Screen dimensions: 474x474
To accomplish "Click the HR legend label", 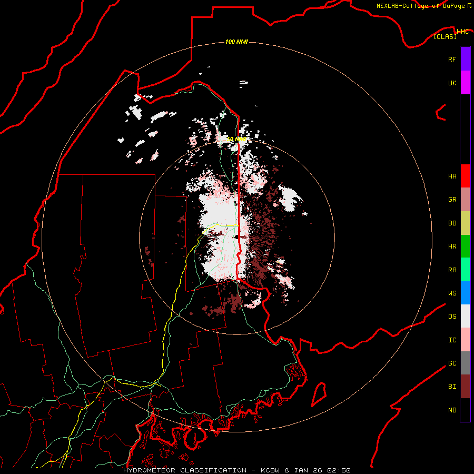I will 452,246.
